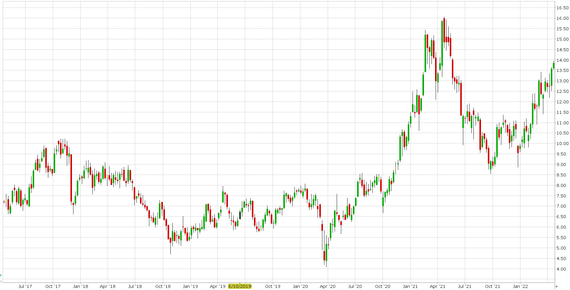Image resolution: width=570 pixels, height=290 pixels.
Task: Click the 13.50 price axis label
Action: (x=563, y=70)
